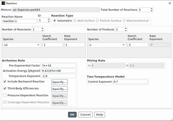The width and height of the screenshot is (173, 121).
Task: Increase Total Number of Reactions
Action: [152, 9]
